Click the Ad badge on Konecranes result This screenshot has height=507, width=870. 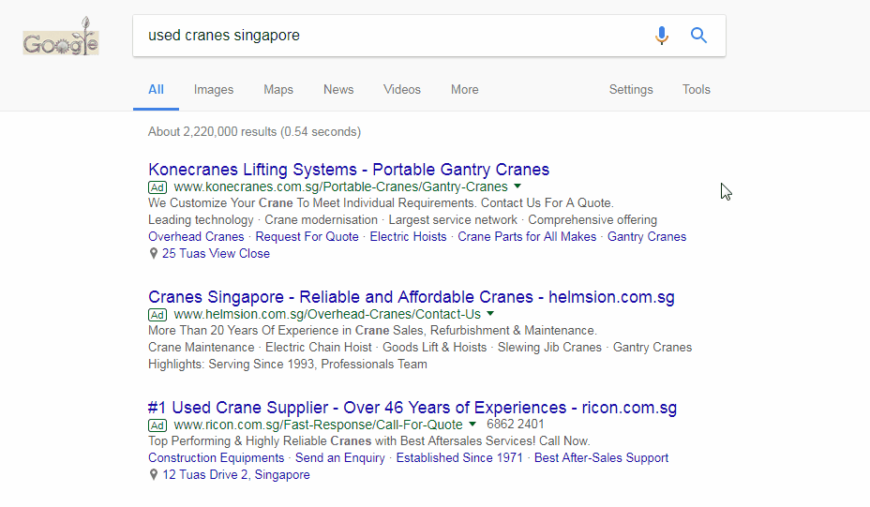[x=157, y=187]
